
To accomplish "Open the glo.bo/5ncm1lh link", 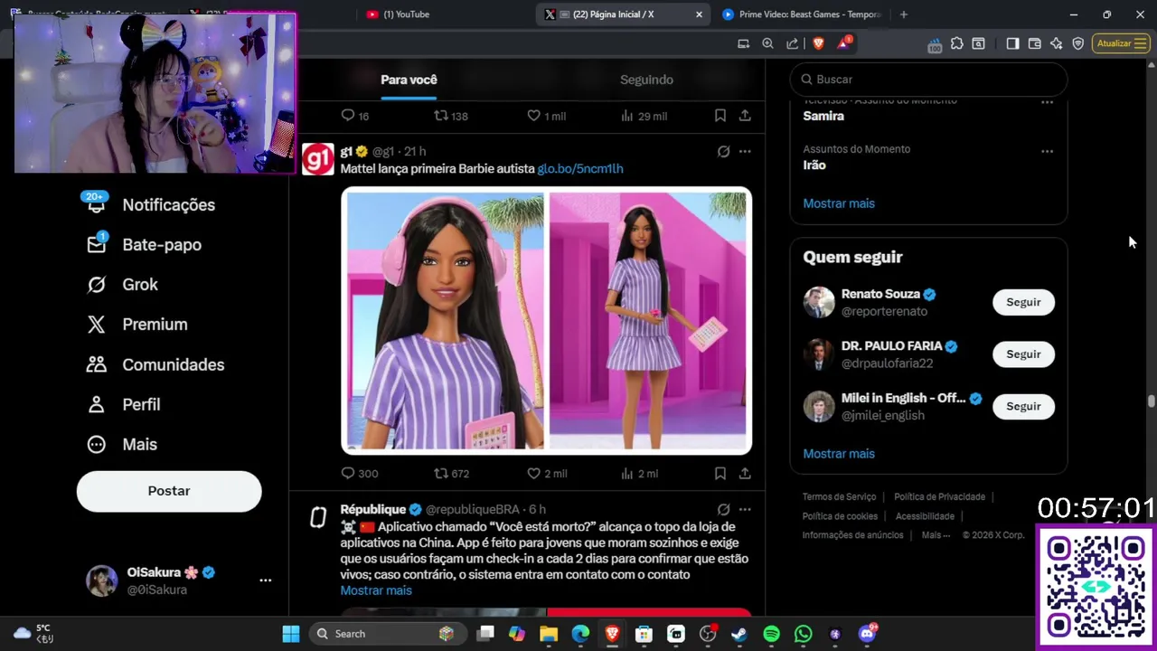I will [x=580, y=169].
